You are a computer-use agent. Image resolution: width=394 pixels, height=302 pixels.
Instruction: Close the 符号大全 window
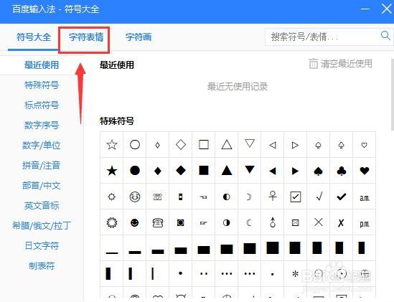pyautogui.click(x=387, y=9)
